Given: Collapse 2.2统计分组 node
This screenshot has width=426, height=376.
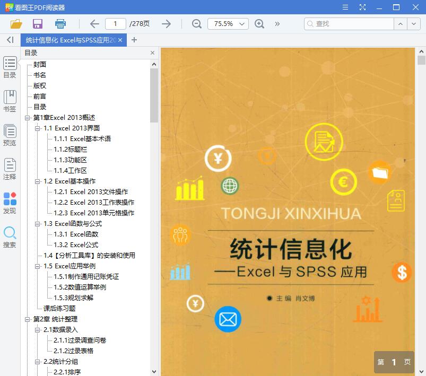Looking at the screenshot, I should tap(37, 362).
